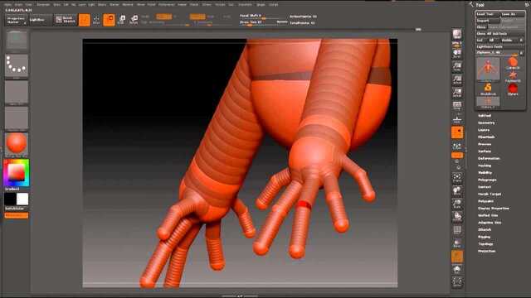Expand the Deformation subpalette
The height and width of the screenshot is (298, 531).
[x=489, y=158]
